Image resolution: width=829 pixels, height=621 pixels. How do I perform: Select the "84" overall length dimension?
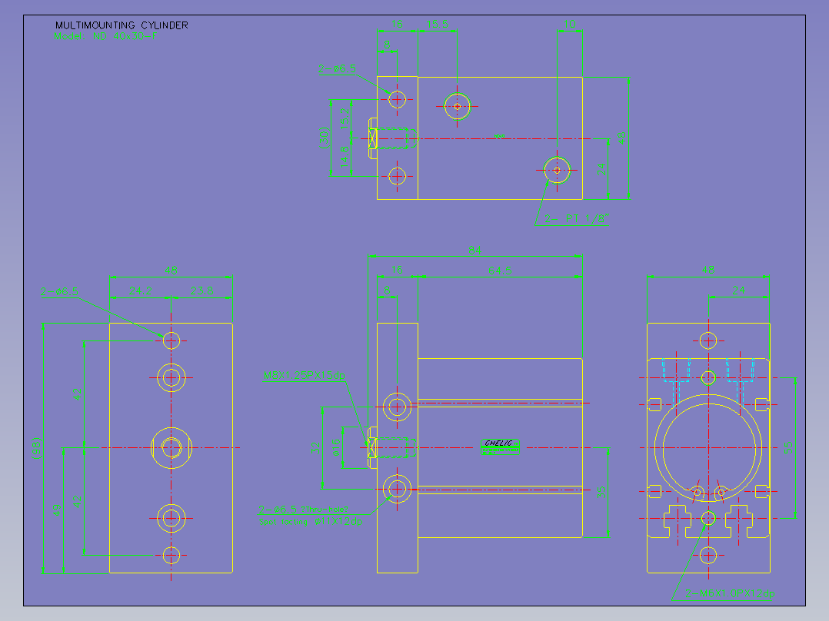tap(474, 251)
